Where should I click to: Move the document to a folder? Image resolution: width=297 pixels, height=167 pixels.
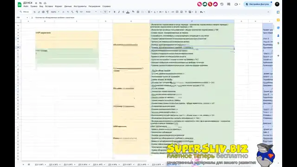pyautogui.click(x=40, y=3)
